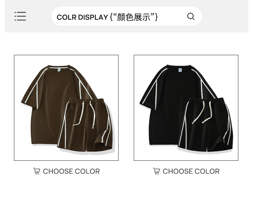Click blue neck tag on black T-shirt
This screenshot has width=253, height=222.
(x=180, y=70)
